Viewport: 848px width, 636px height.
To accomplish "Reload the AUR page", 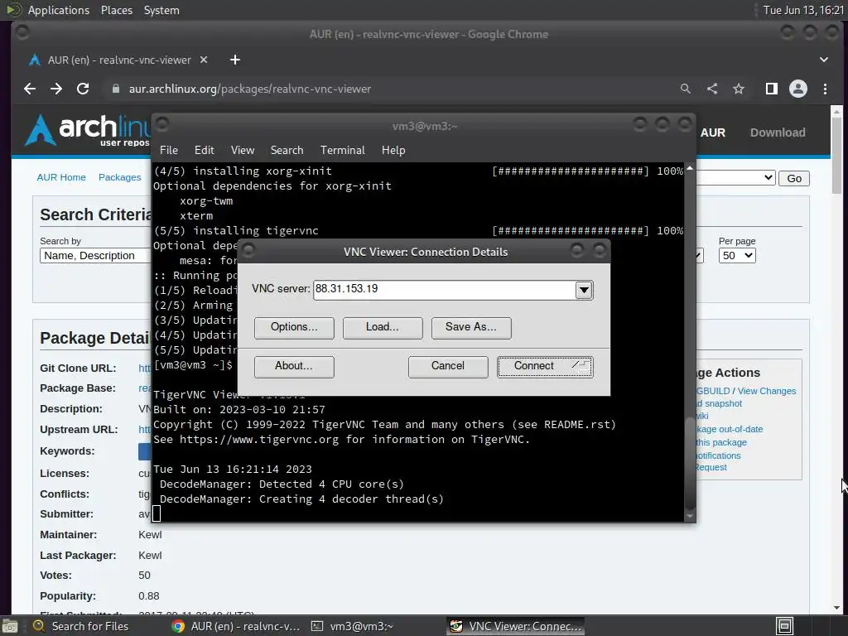I will pos(83,89).
